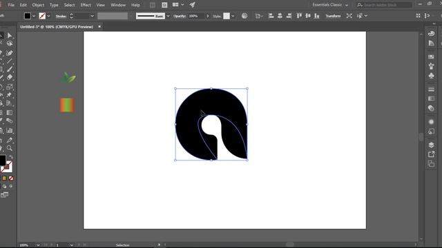This screenshot has width=442, height=248.
Task: Select the Paintbrush tool
Action: (x=9, y=69)
